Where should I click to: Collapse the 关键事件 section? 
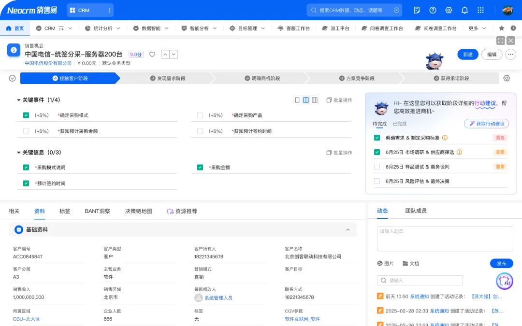click(x=19, y=100)
